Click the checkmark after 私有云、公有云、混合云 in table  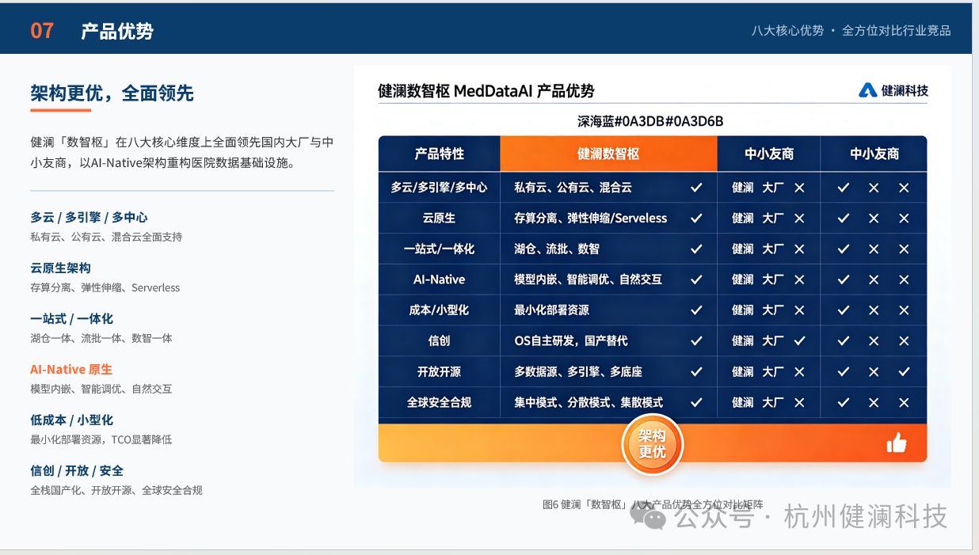[696, 188]
